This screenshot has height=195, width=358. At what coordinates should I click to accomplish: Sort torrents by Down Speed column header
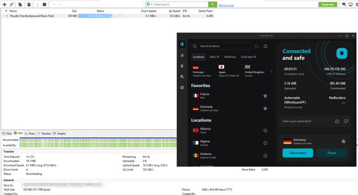coord(149,10)
